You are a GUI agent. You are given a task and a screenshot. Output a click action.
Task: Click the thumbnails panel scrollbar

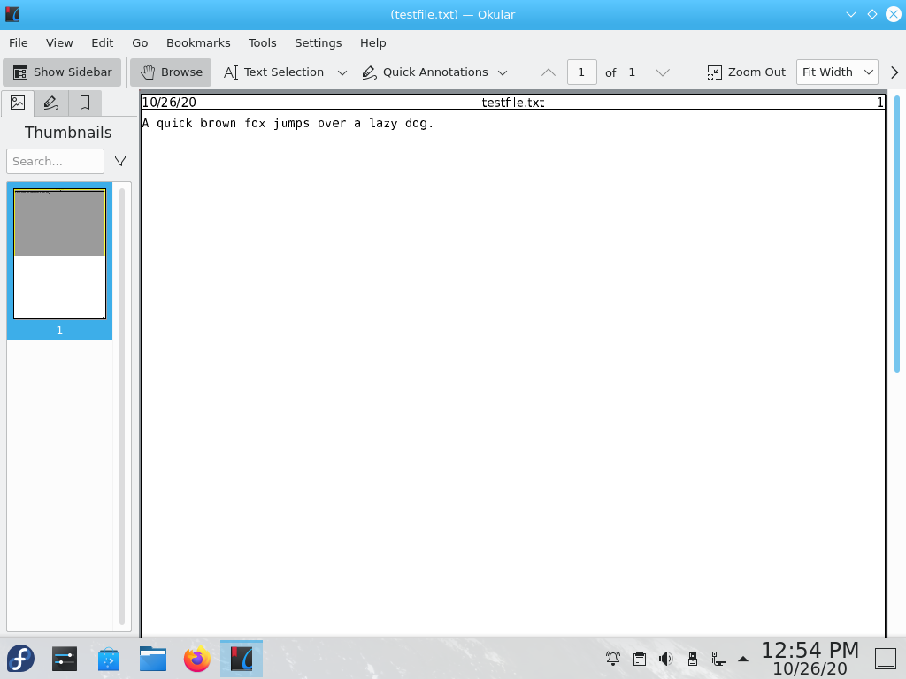122,407
